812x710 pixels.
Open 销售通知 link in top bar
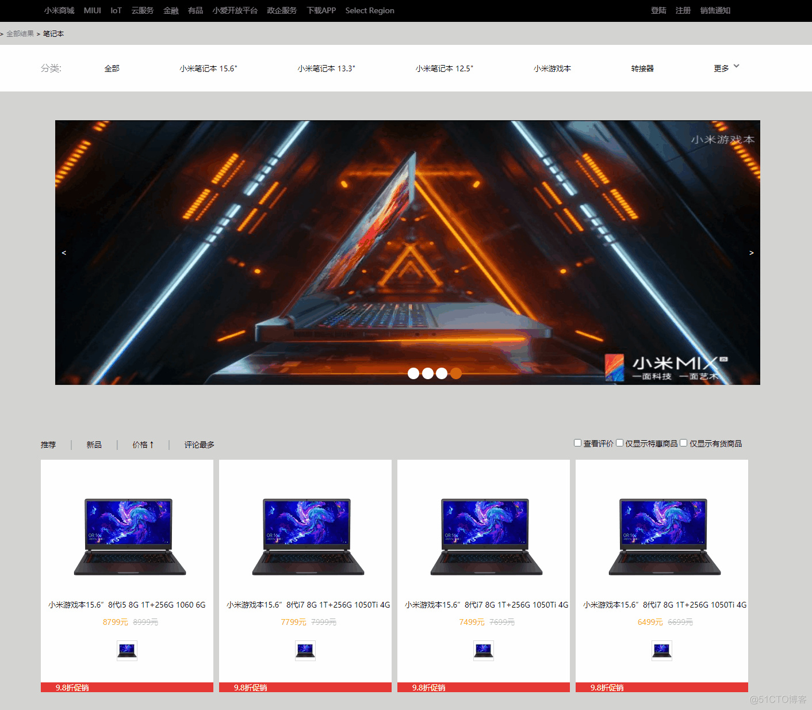(715, 10)
